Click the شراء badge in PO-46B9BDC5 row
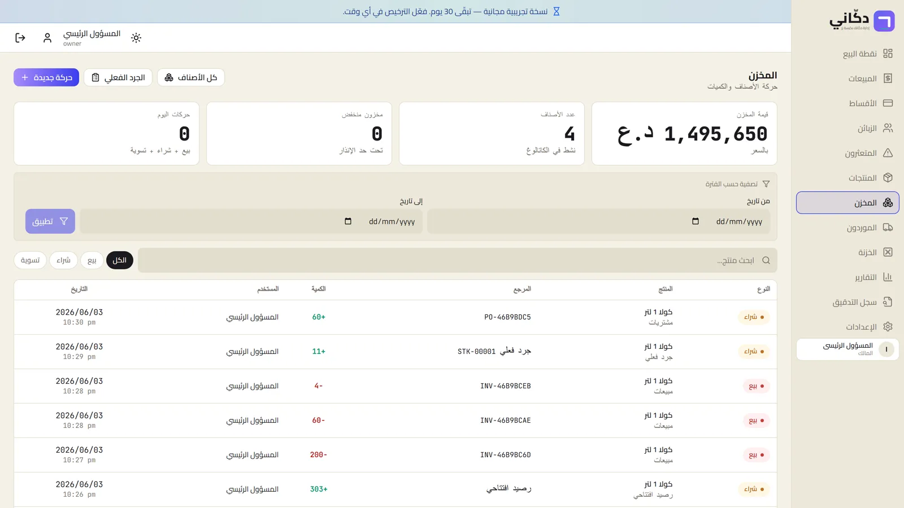The width and height of the screenshot is (904, 508). pyautogui.click(x=754, y=317)
